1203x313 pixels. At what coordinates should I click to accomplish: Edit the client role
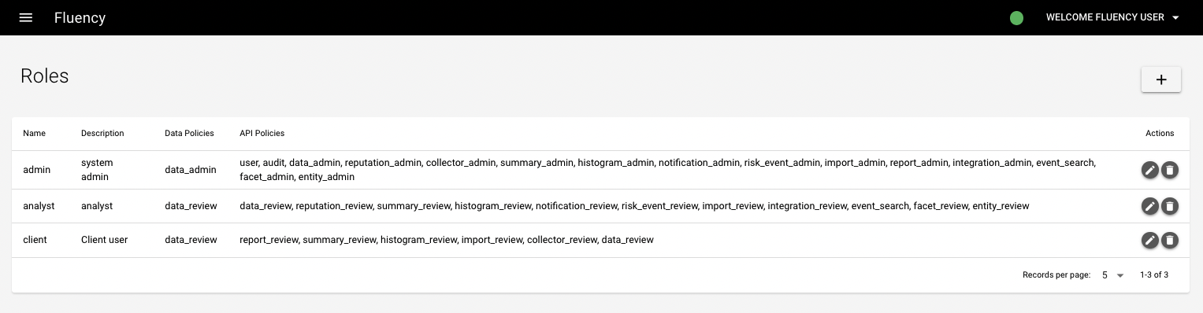[1150, 240]
